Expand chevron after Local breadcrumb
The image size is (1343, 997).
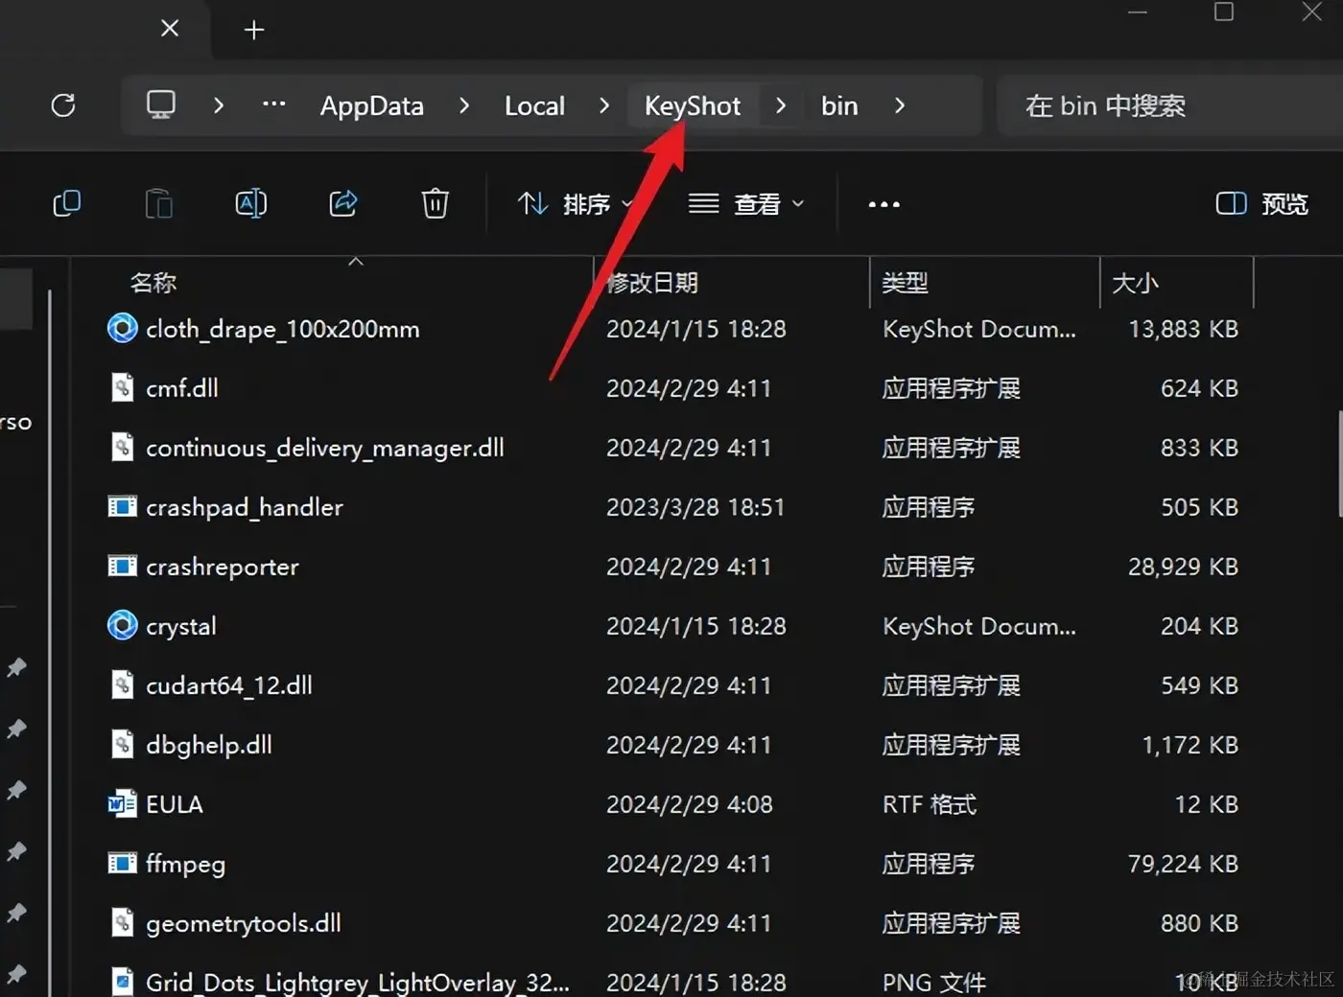(604, 105)
